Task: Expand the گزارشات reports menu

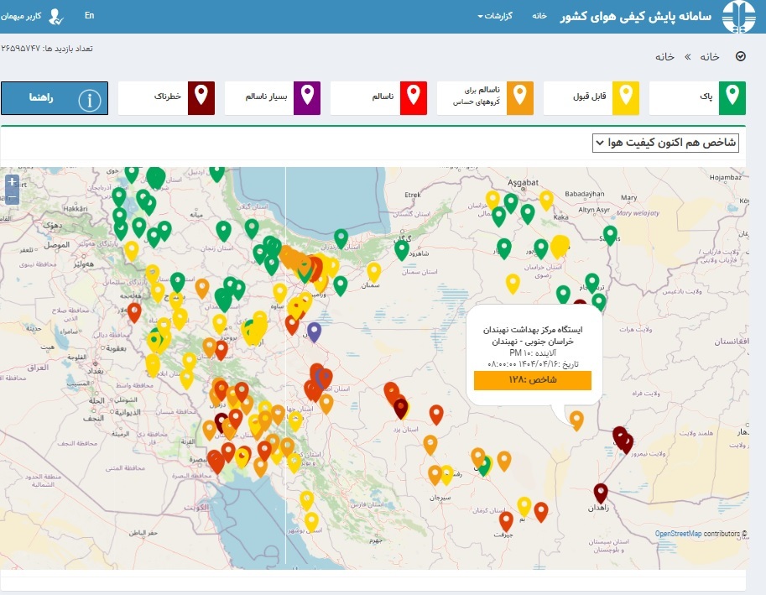Action: 495,16
